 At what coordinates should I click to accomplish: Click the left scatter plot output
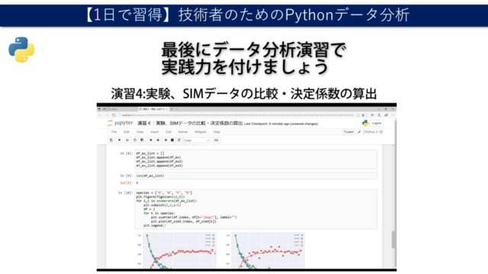pyautogui.click(x=177, y=250)
